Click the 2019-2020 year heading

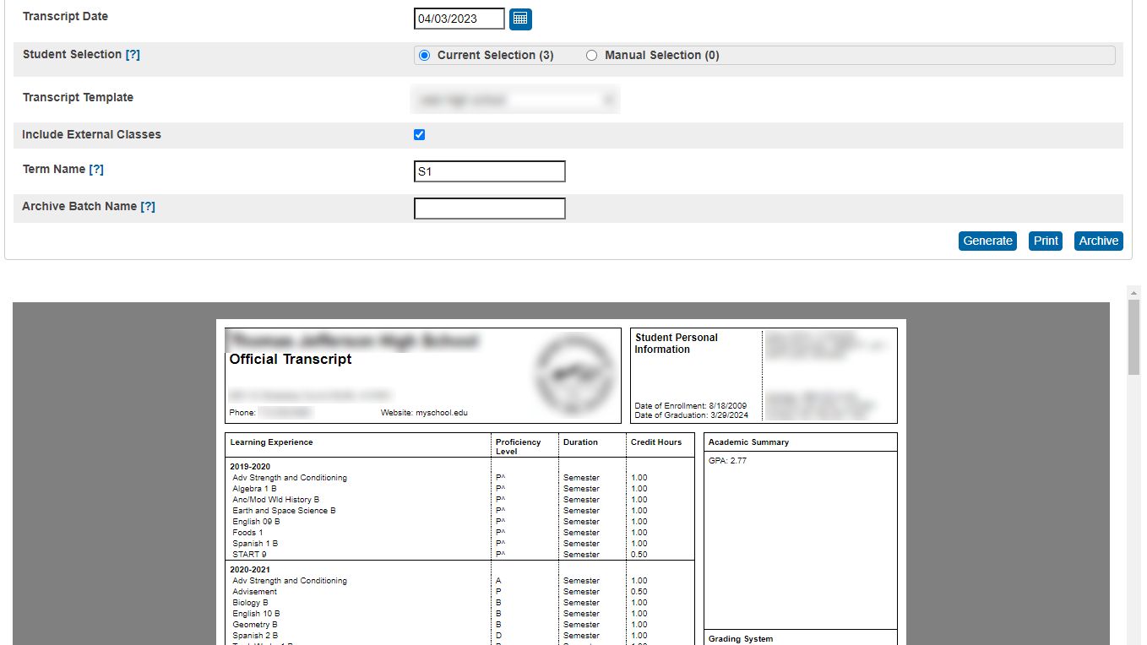tap(250, 466)
